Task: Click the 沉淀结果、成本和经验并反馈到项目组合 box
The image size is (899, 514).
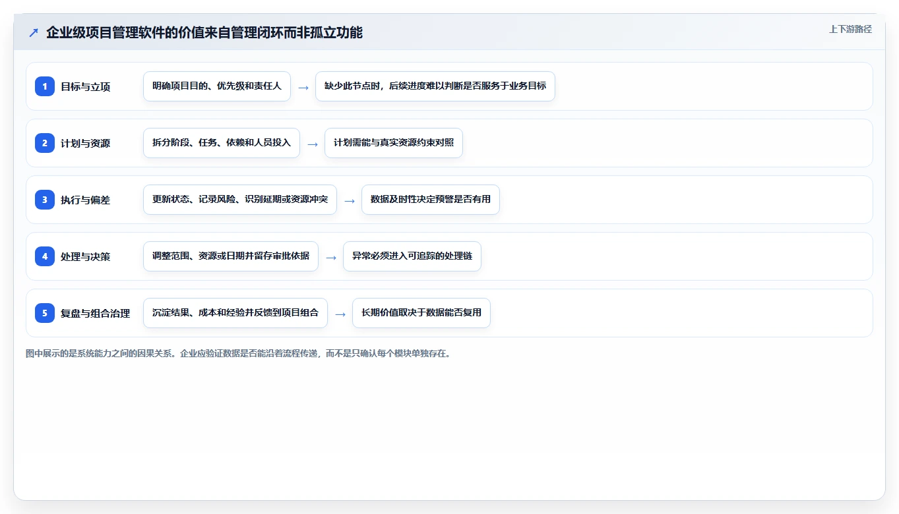Action: pyautogui.click(x=235, y=313)
